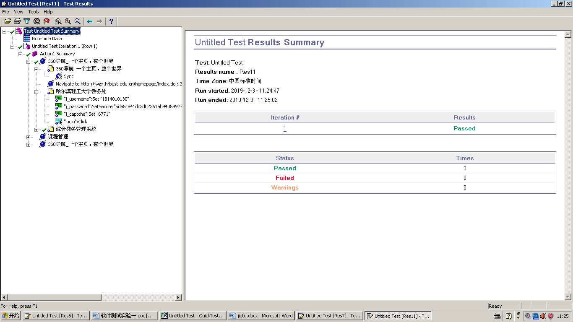Select the Run-Time Data tree item
Screen dimensions: 573x322
coord(47,39)
